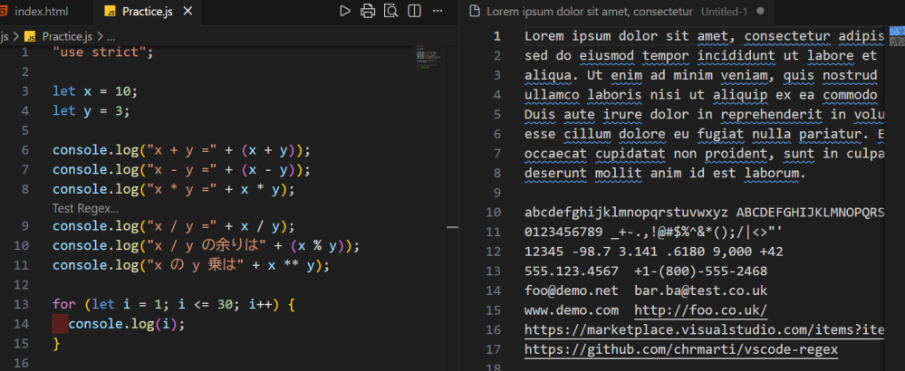Click the foo@demo.net email
This screenshot has width=905, height=371.
(x=572, y=290)
